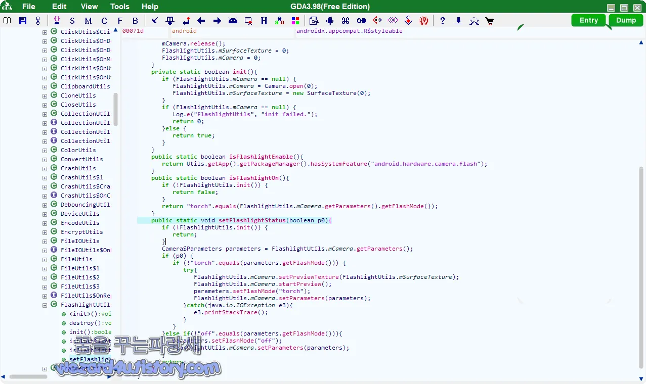Navigate back with the left arrow icon
This screenshot has width=646, height=384.
(x=201, y=21)
